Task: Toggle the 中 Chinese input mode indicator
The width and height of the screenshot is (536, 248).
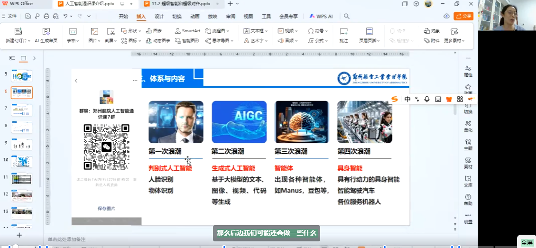Action: 407,99
